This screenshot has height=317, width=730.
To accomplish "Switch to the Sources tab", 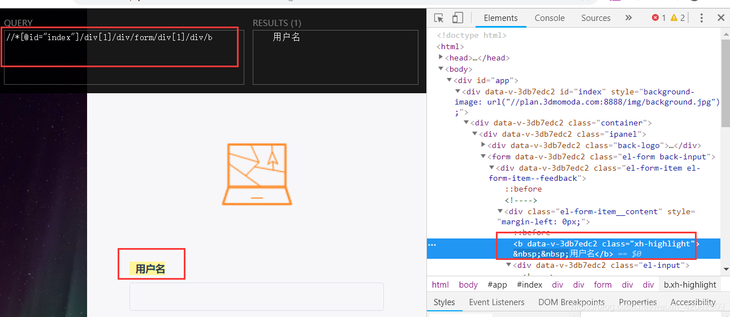I will 596,18.
